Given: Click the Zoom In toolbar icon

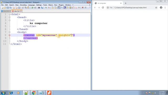Looking at the screenshot, I should 46,8.
